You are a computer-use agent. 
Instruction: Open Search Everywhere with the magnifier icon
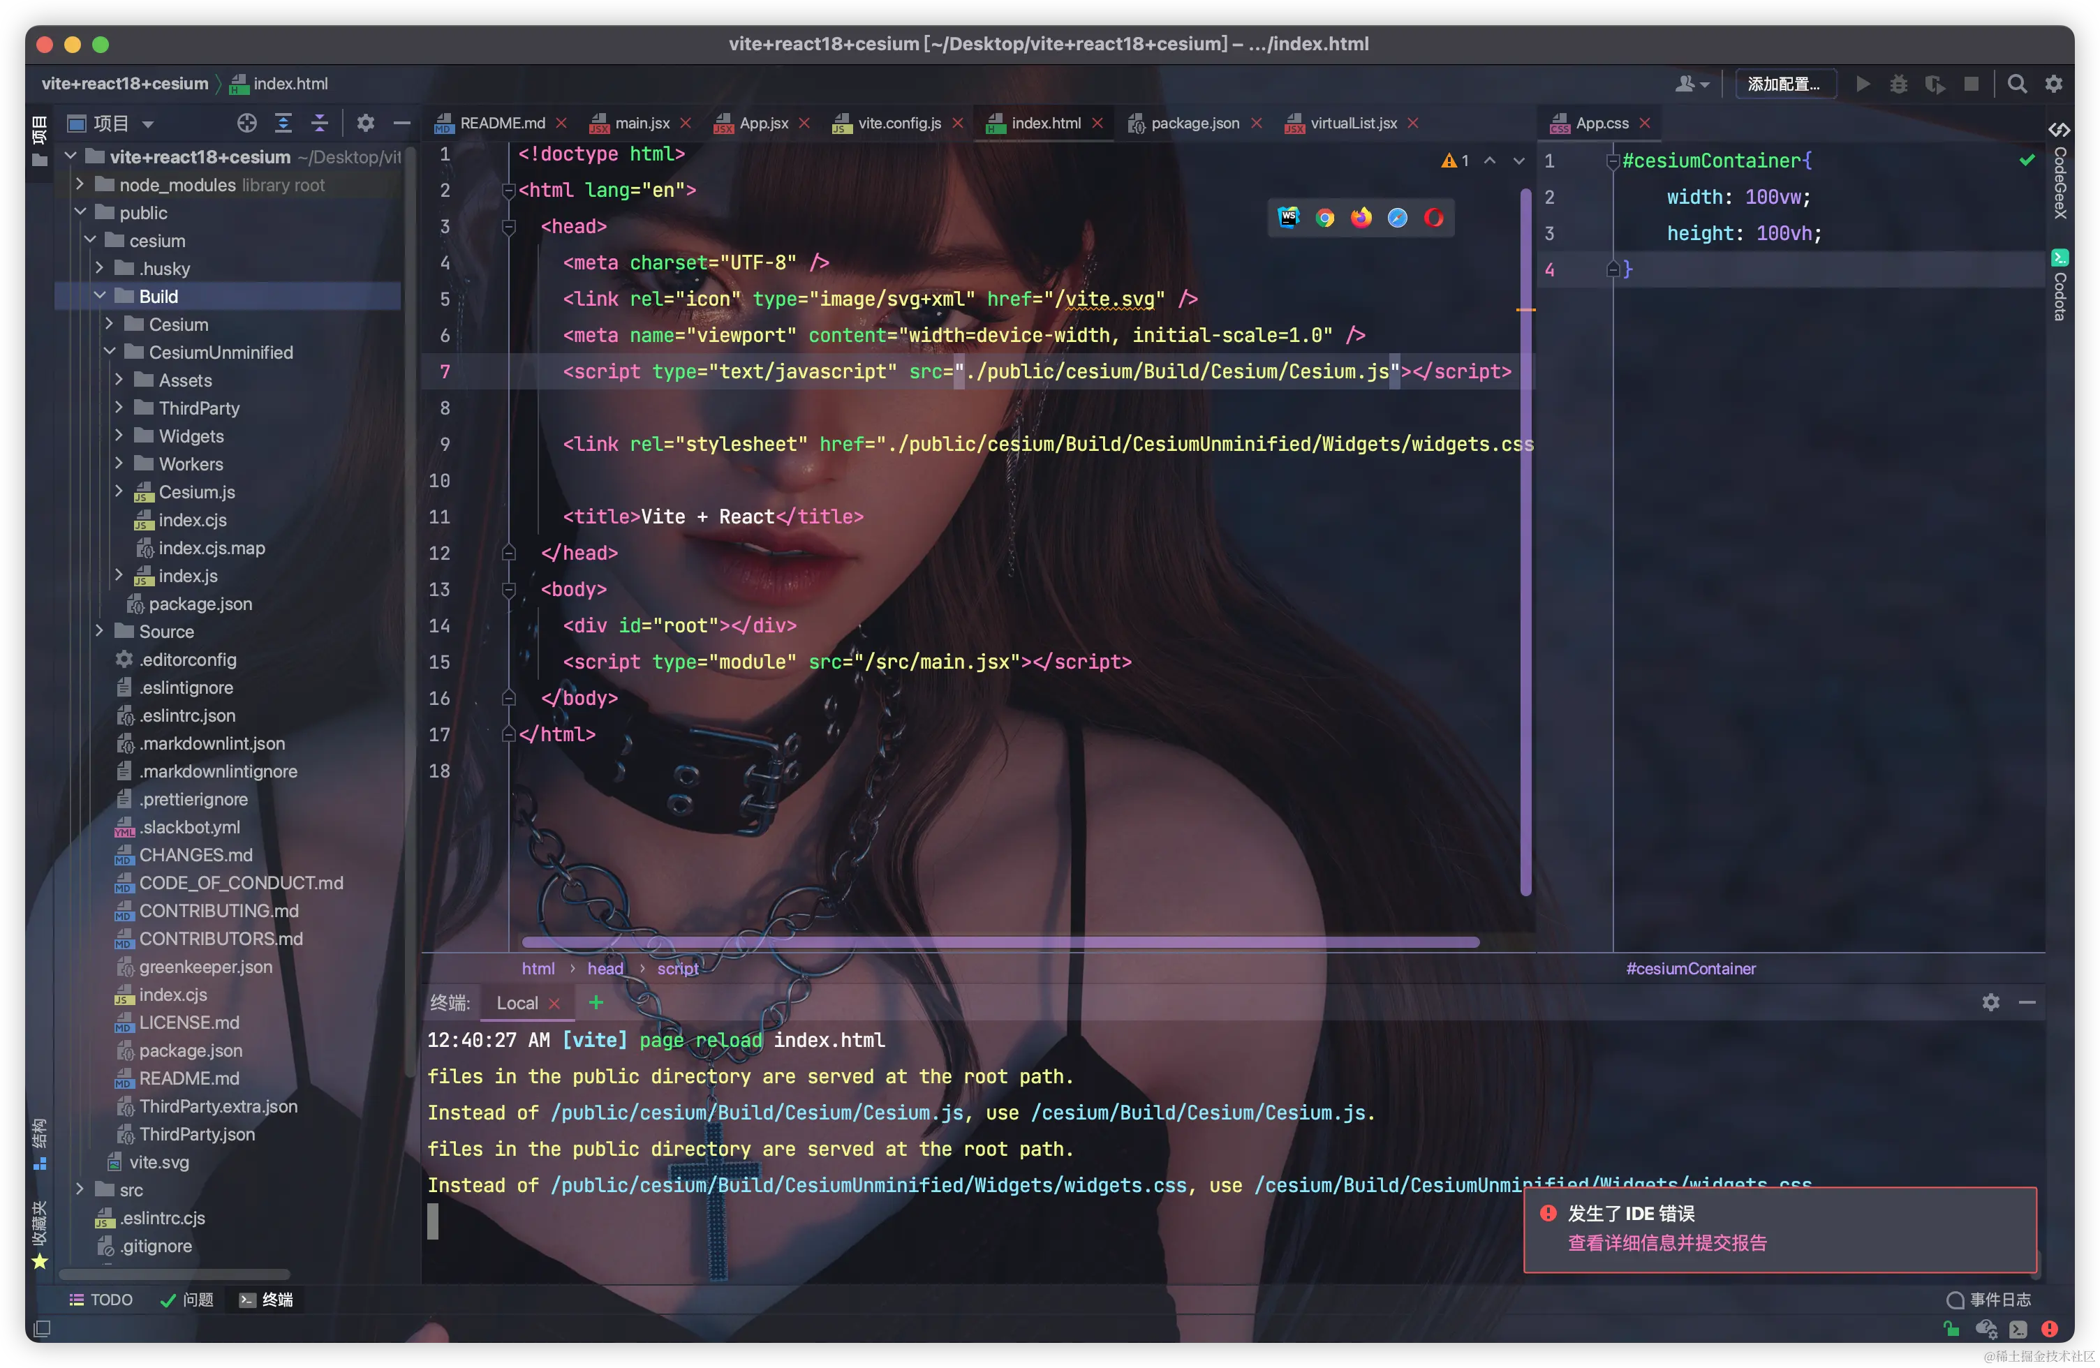pyautogui.click(x=2018, y=83)
